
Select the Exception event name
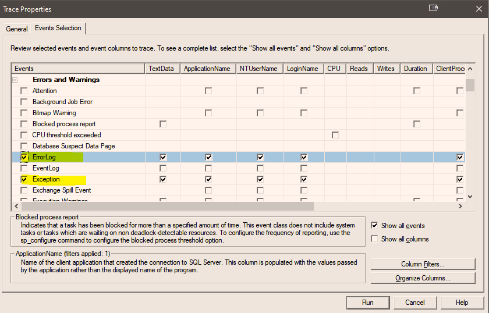point(46,179)
